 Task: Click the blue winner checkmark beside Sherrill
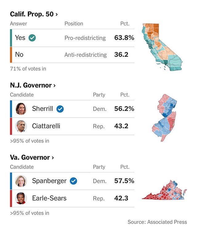coord(60,109)
